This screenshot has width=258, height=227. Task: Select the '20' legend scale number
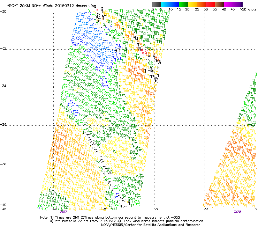tap(187, 9)
